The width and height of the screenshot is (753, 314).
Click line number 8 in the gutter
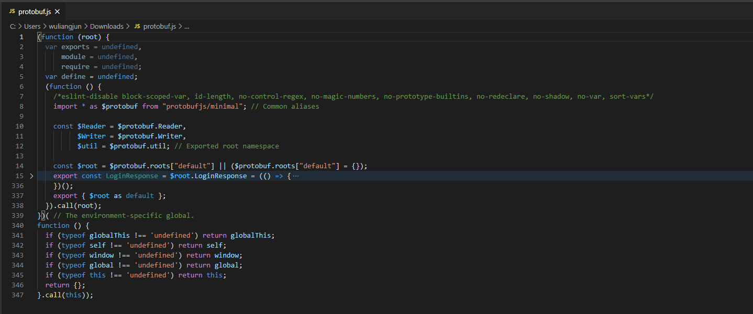point(21,107)
